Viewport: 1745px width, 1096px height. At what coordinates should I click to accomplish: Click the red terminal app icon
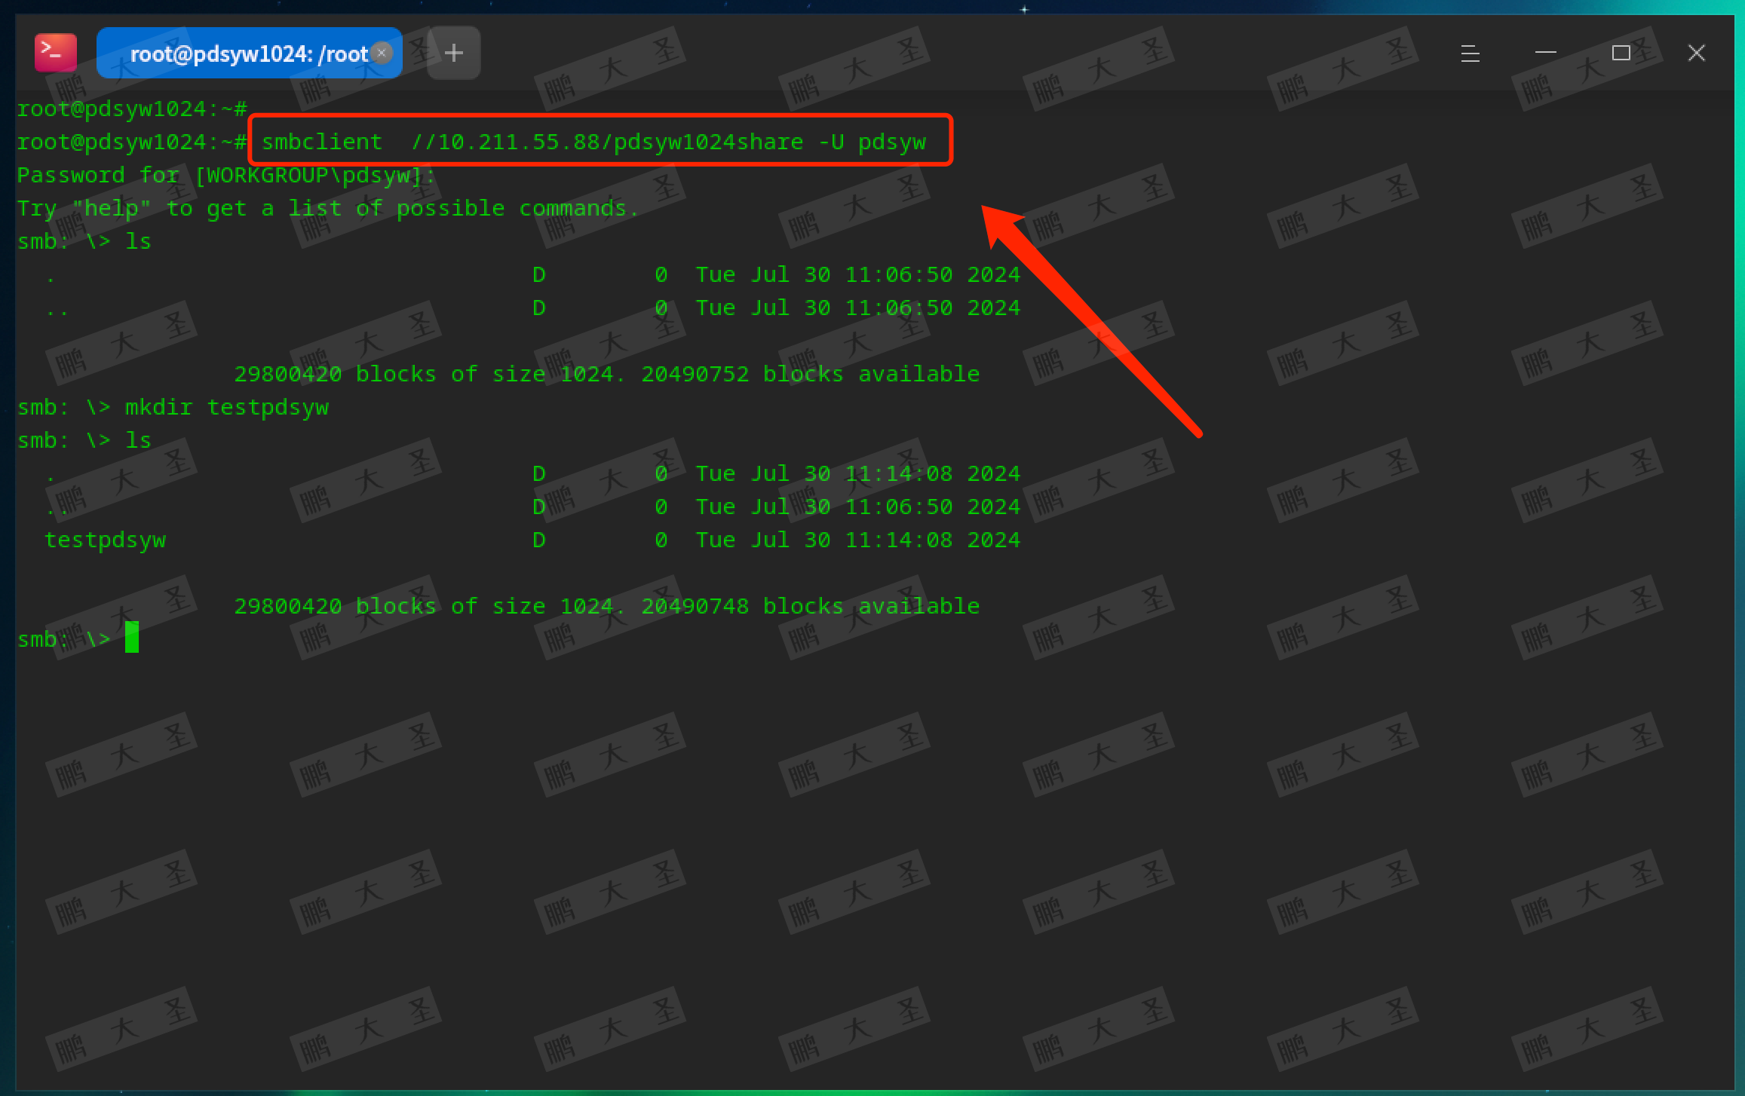click(56, 53)
